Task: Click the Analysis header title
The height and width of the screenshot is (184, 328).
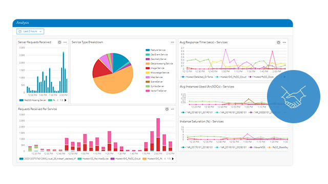Action: pyautogui.click(x=23, y=22)
